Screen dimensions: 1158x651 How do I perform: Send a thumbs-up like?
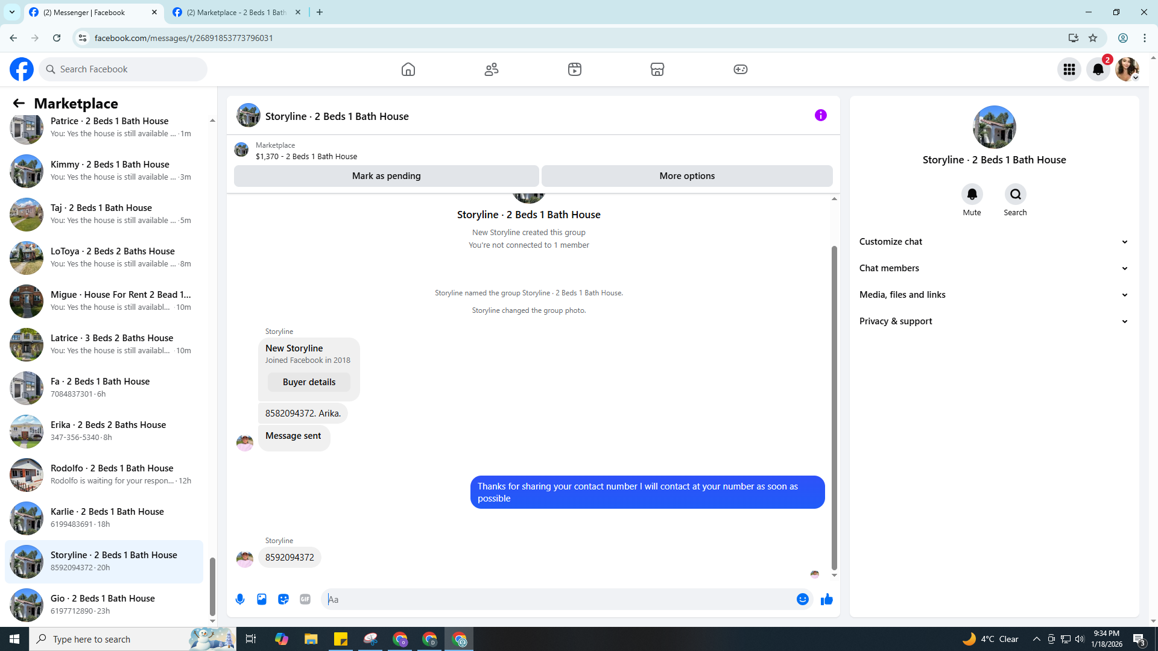pos(827,599)
